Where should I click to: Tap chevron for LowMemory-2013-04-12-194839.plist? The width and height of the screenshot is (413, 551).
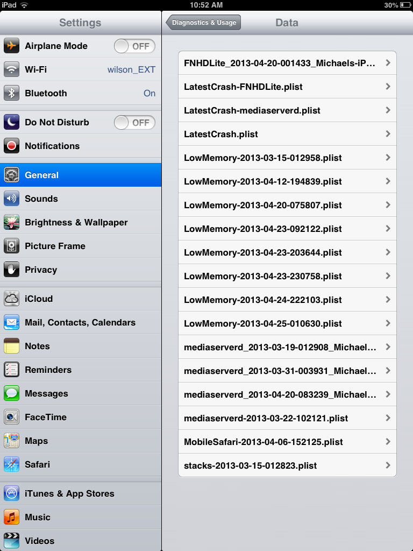[388, 181]
